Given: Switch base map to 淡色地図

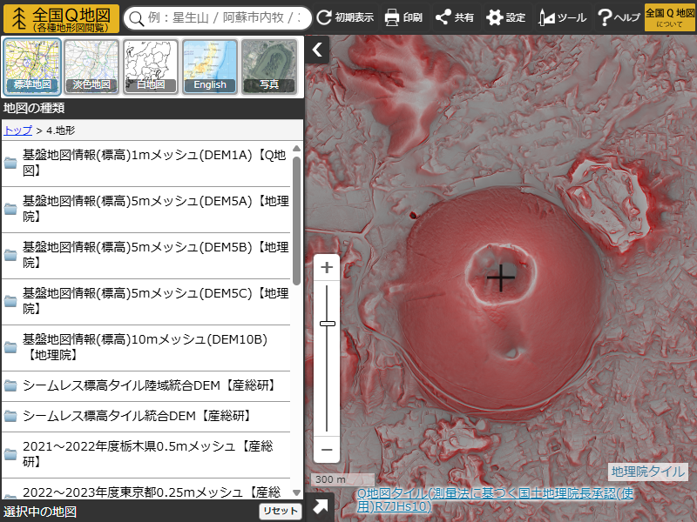Looking at the screenshot, I should tap(91, 67).
